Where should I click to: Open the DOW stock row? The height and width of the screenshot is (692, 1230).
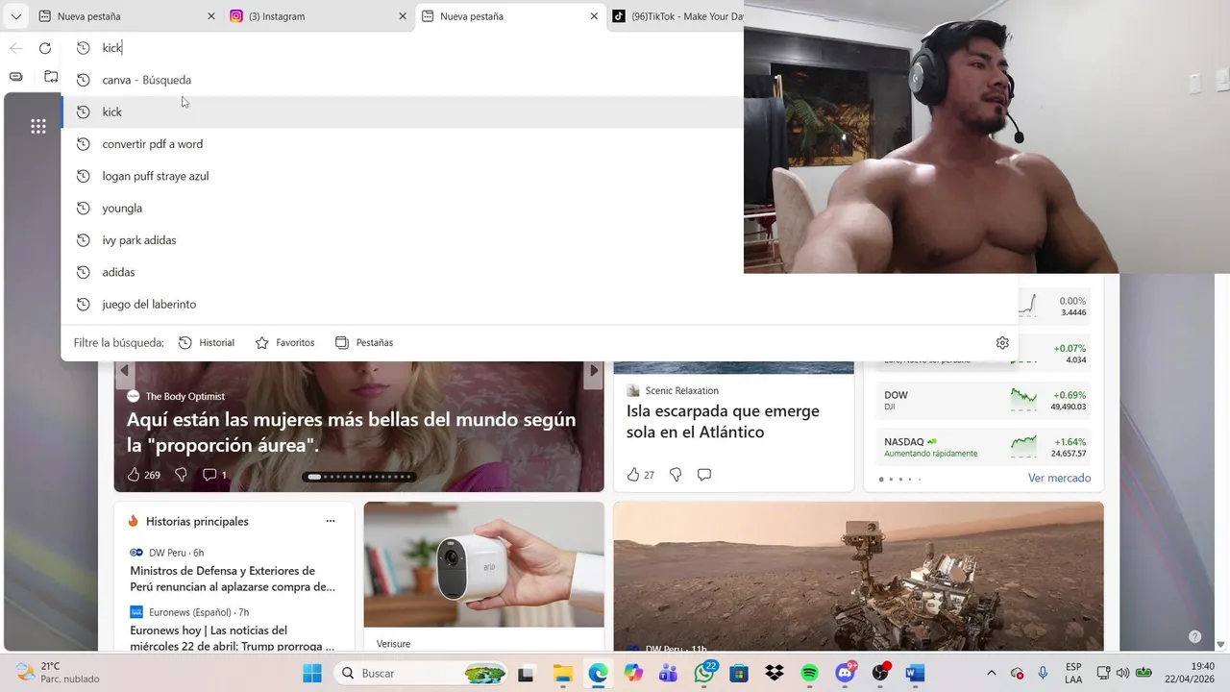point(983,401)
